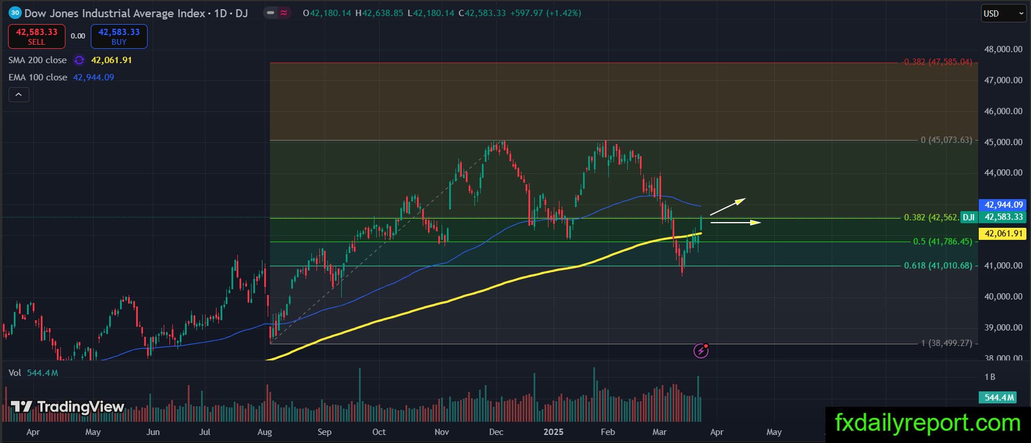The width and height of the screenshot is (1031, 443).
Task: Click the 39,000.00 price axis label
Action: click(1003, 328)
